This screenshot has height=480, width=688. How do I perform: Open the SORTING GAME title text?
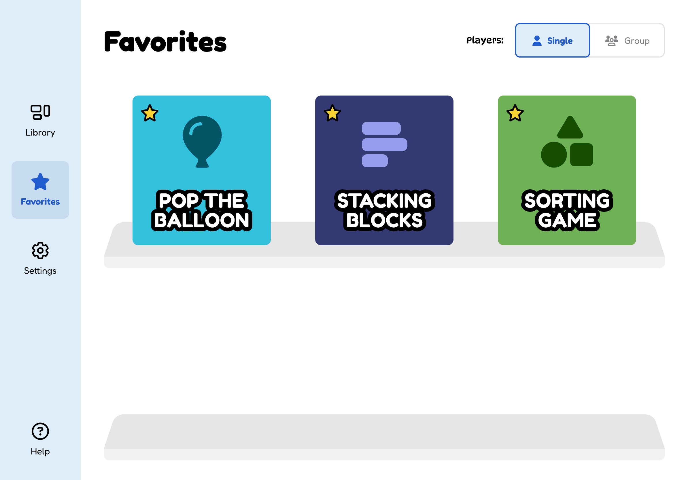tap(567, 210)
